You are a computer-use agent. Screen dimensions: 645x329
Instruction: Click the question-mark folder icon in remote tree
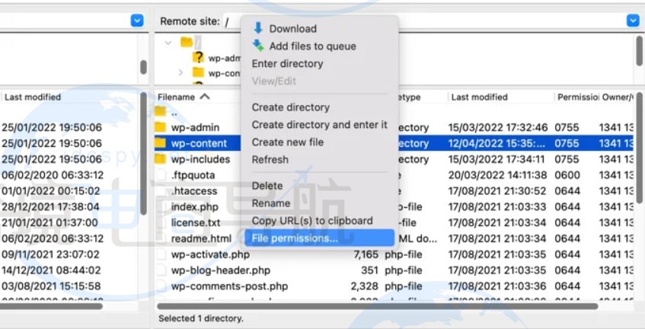point(198,57)
